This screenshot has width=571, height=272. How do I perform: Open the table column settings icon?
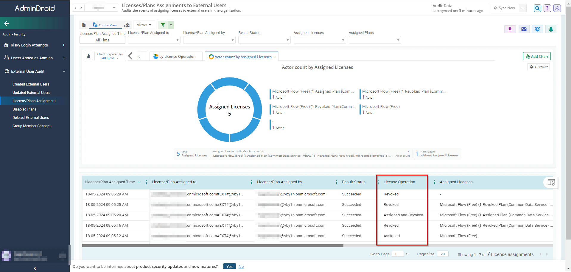551,182
